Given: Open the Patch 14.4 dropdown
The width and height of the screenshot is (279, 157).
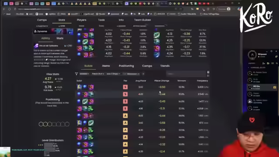Looking at the screenshot, I should click(98, 74).
